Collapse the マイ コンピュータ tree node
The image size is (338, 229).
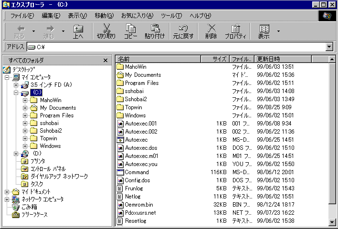[7, 77]
